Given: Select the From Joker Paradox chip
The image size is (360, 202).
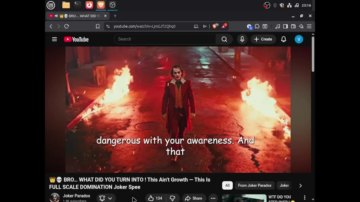Looking at the screenshot, I should click(255, 185).
